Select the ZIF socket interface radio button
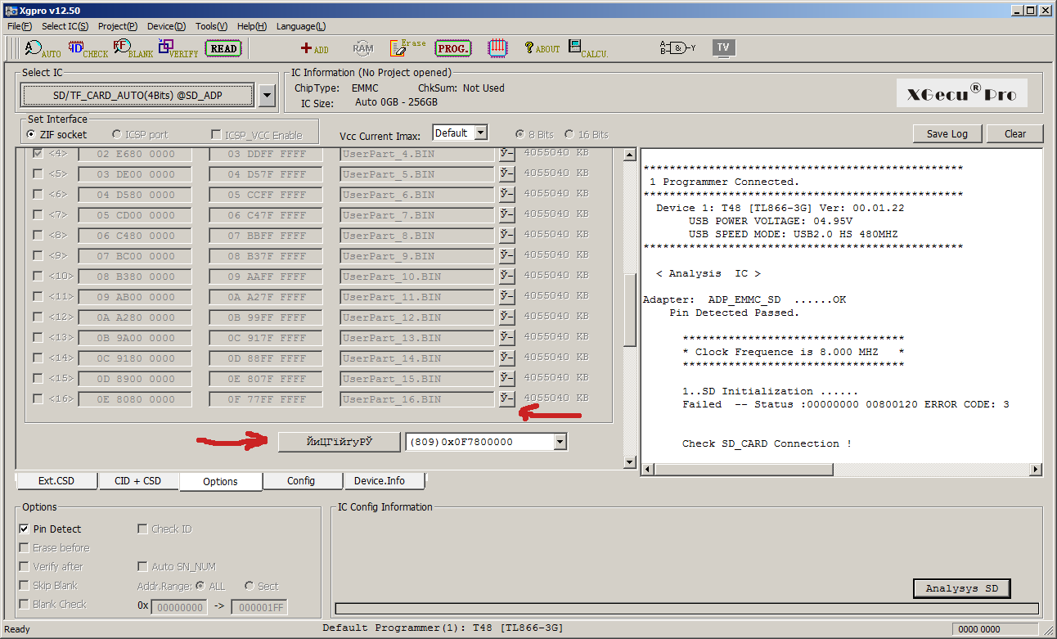The image size is (1057, 639). 29,134
